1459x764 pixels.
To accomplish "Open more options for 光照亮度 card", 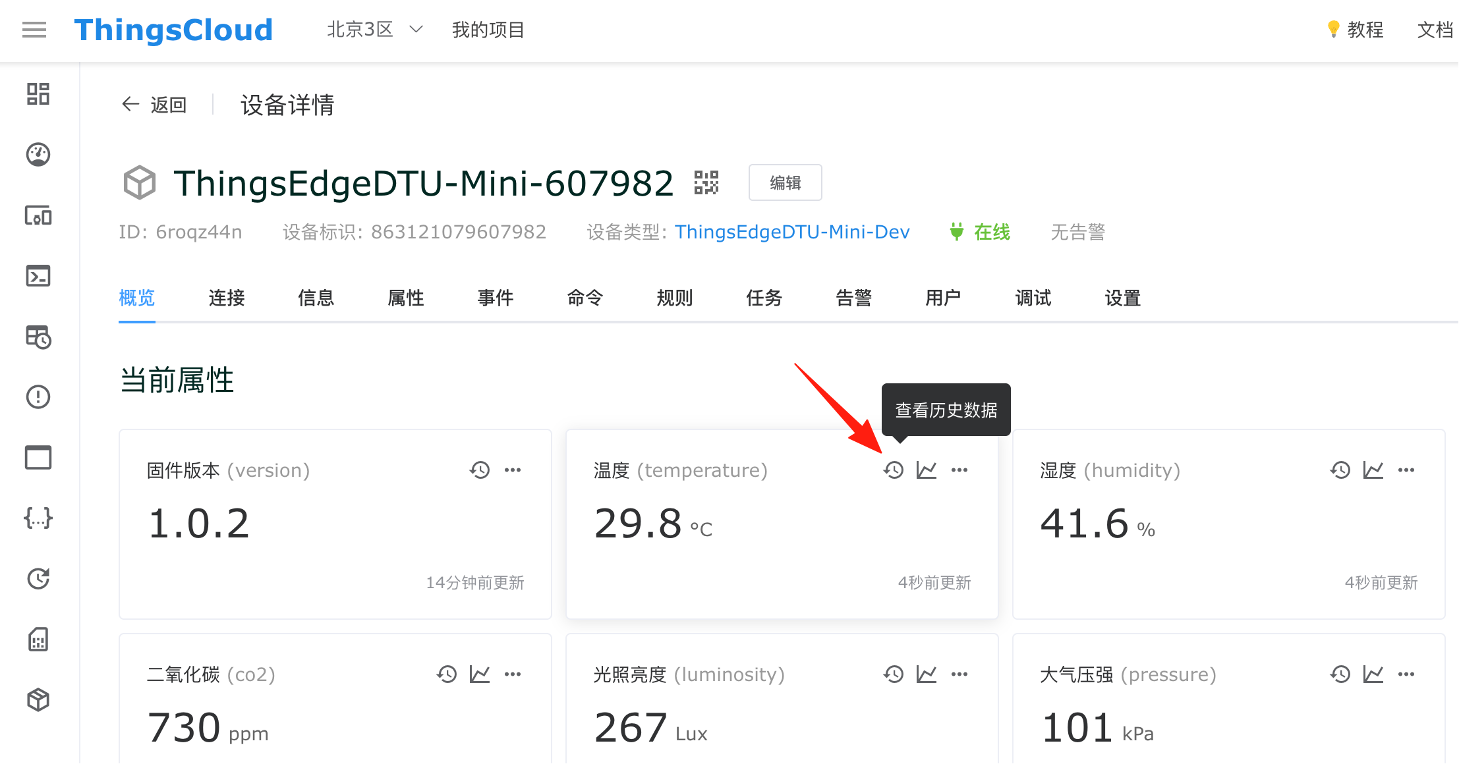I will (959, 674).
